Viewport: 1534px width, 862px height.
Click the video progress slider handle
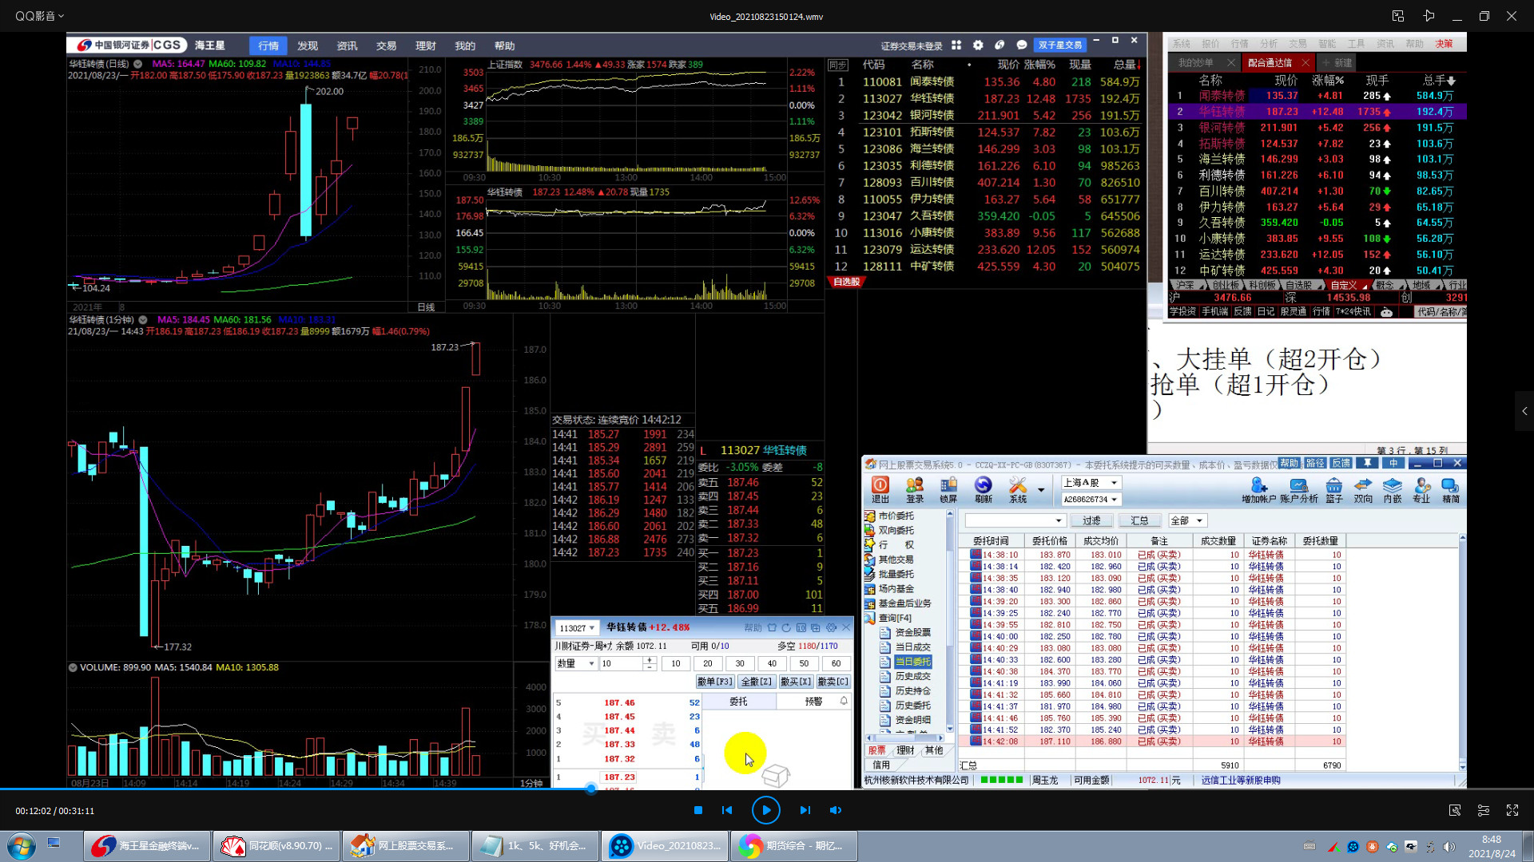(x=591, y=789)
